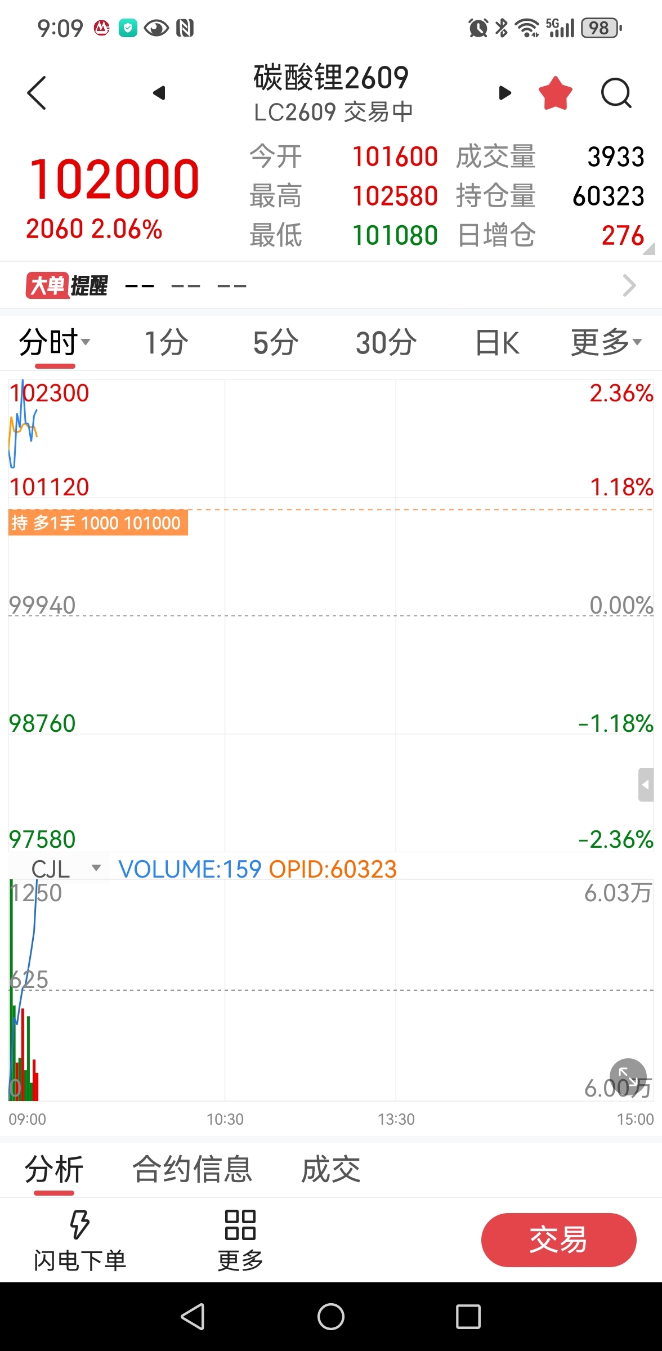Open the 成交 tab

(x=331, y=1169)
